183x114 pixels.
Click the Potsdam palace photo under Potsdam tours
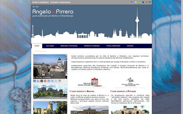pyautogui.click(x=130, y=110)
